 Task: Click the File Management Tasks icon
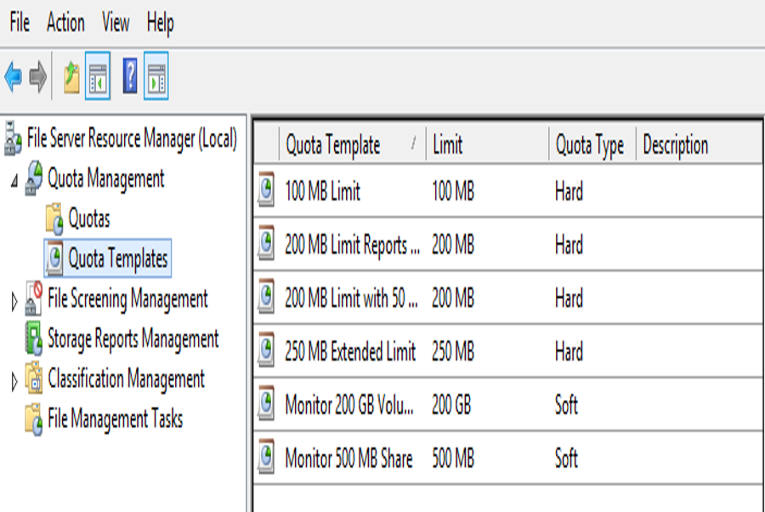tap(34, 419)
